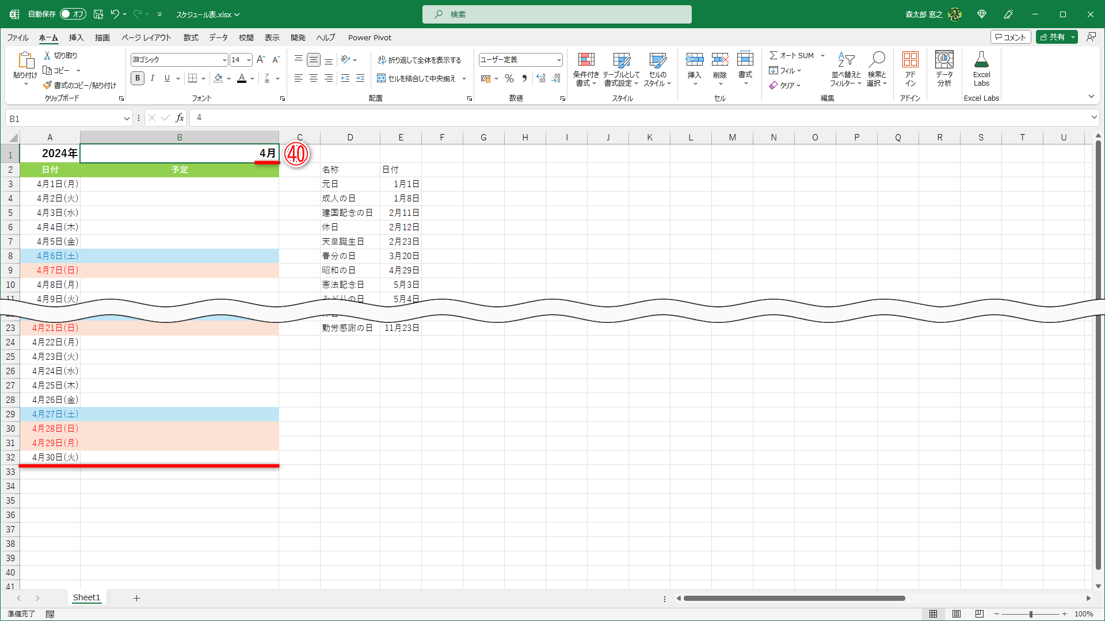
Task: Open the font color dropdown arrow
Action: (x=252, y=78)
